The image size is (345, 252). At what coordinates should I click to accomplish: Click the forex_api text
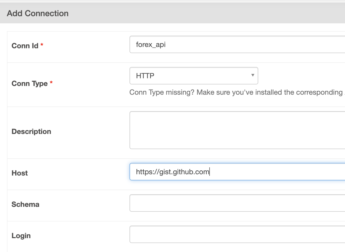[151, 45]
